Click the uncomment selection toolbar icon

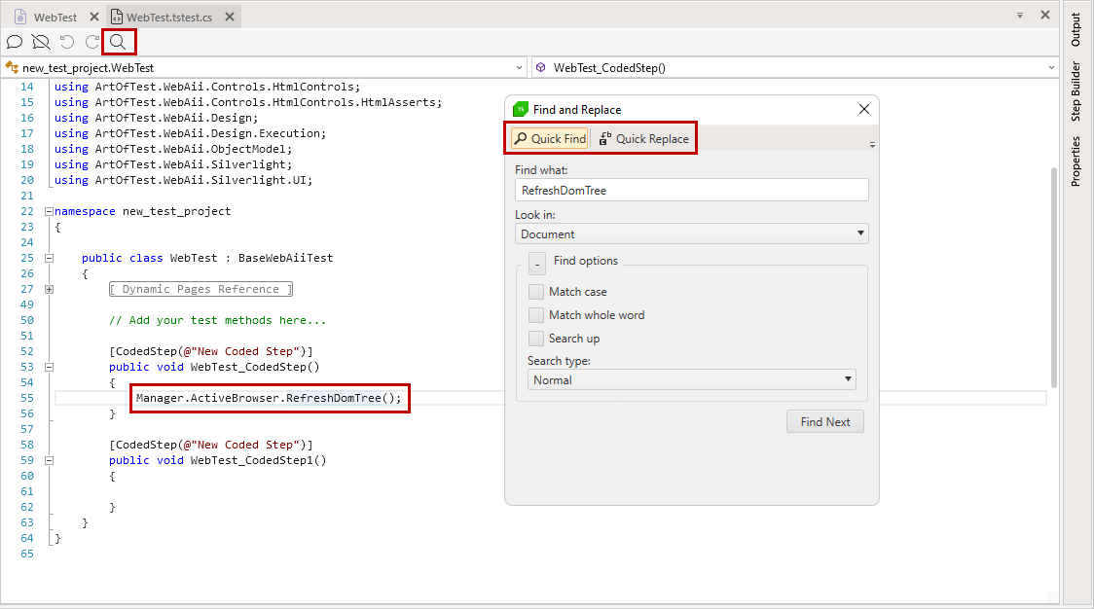coord(41,42)
